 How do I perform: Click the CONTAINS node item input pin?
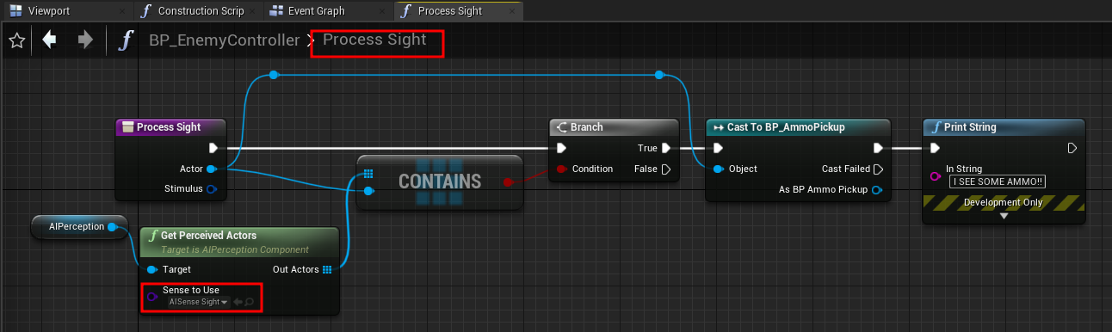pyautogui.click(x=368, y=191)
